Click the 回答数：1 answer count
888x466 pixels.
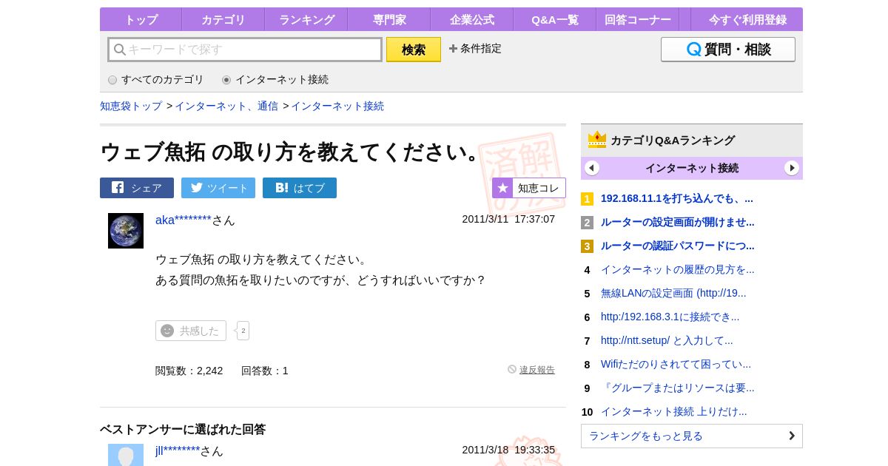[x=265, y=371]
